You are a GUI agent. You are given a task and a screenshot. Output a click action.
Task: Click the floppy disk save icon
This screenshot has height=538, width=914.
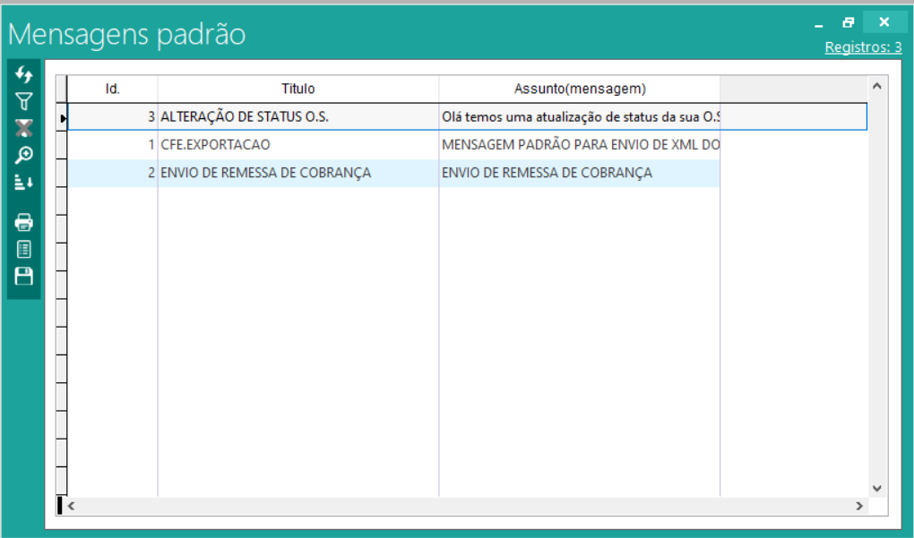pos(24,276)
